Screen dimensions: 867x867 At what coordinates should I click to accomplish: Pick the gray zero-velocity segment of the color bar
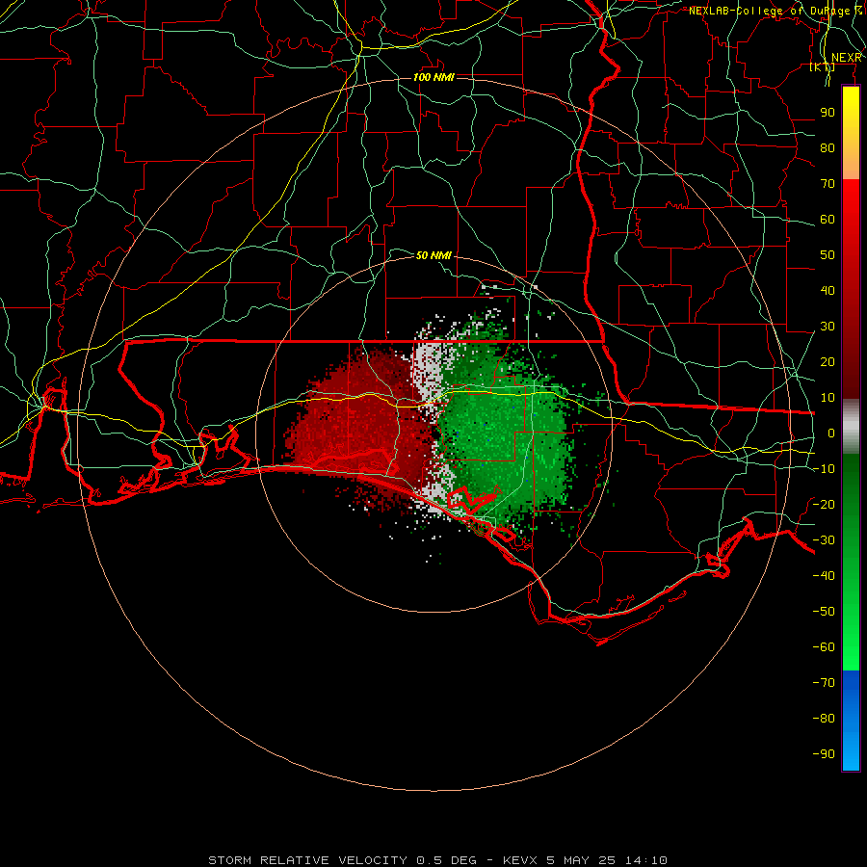pyautogui.click(x=851, y=427)
